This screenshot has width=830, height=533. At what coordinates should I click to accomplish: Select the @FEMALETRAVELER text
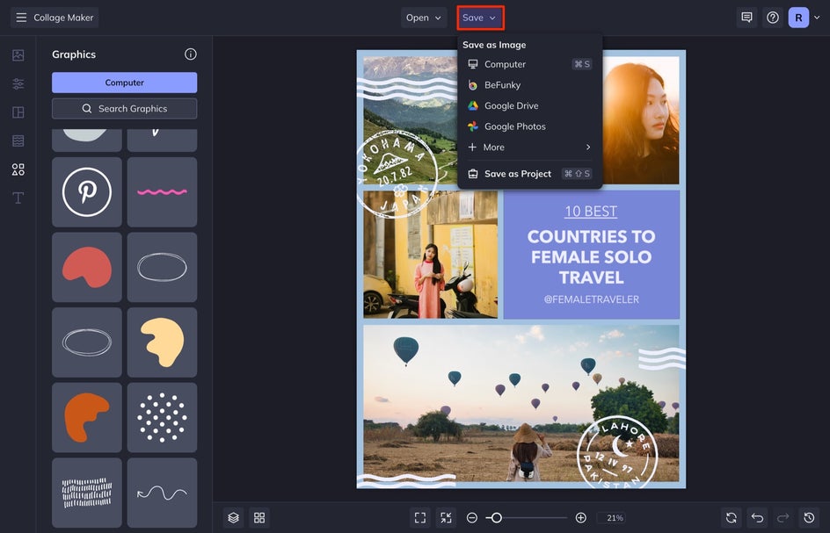pos(591,299)
